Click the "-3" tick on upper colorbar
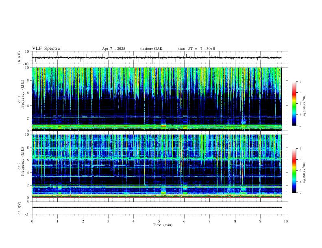Image resolution: width=322 pixels, height=248 pixels. coord(300,81)
